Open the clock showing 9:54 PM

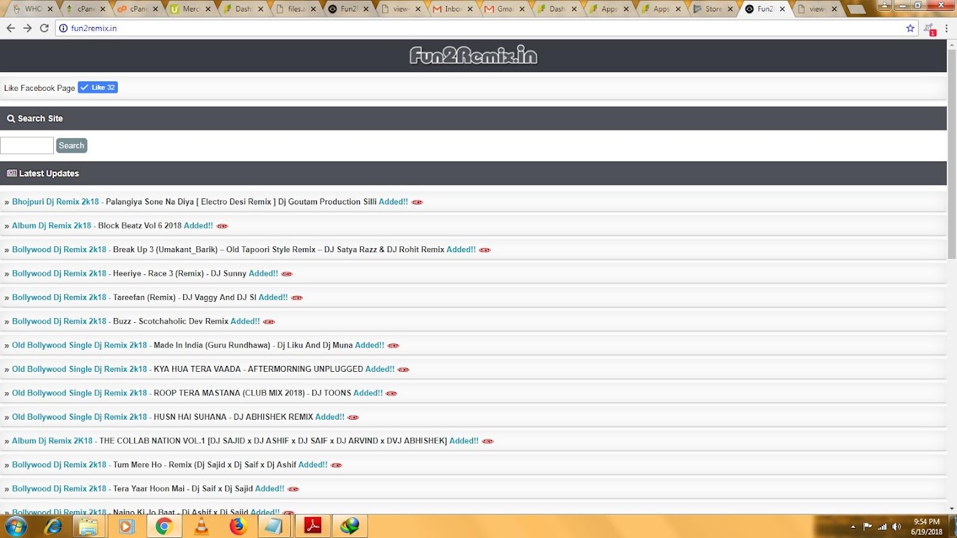tap(926, 527)
